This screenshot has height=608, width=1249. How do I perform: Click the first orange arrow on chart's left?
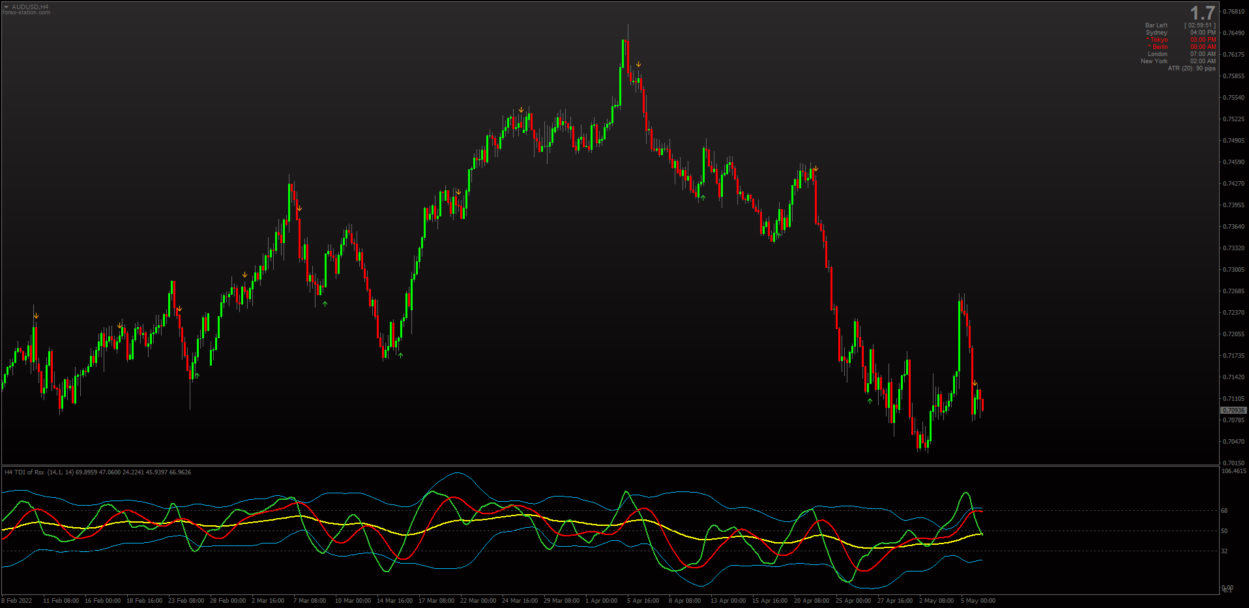tap(36, 316)
